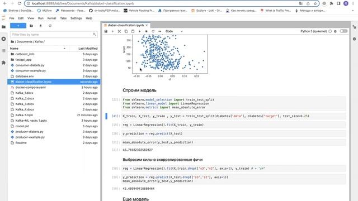This screenshot has height=201, width=358.
Task: Run the selected cell with play icon
Action: pos(139,31)
